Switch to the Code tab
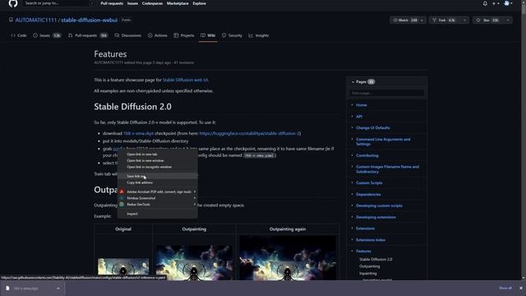This screenshot has width=526, height=296. tap(19, 35)
